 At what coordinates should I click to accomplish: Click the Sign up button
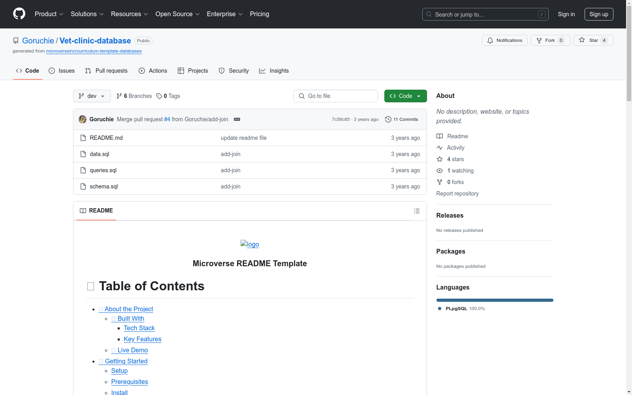tap(599, 14)
